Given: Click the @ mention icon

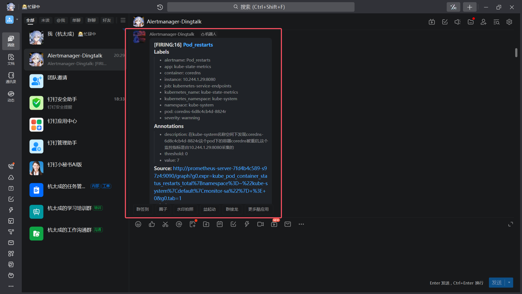Looking at the screenshot, I should (179, 224).
